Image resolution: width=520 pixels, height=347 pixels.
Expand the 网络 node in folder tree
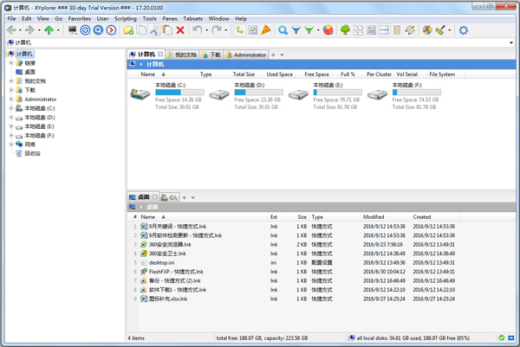(x=11, y=145)
